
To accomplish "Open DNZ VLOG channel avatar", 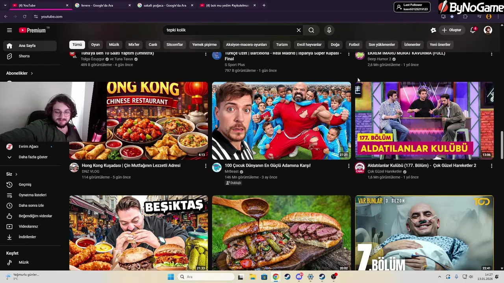I will pos(74,167).
